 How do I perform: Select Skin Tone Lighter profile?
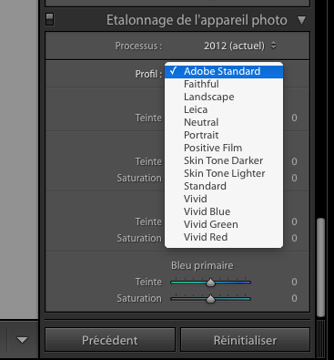(x=224, y=173)
